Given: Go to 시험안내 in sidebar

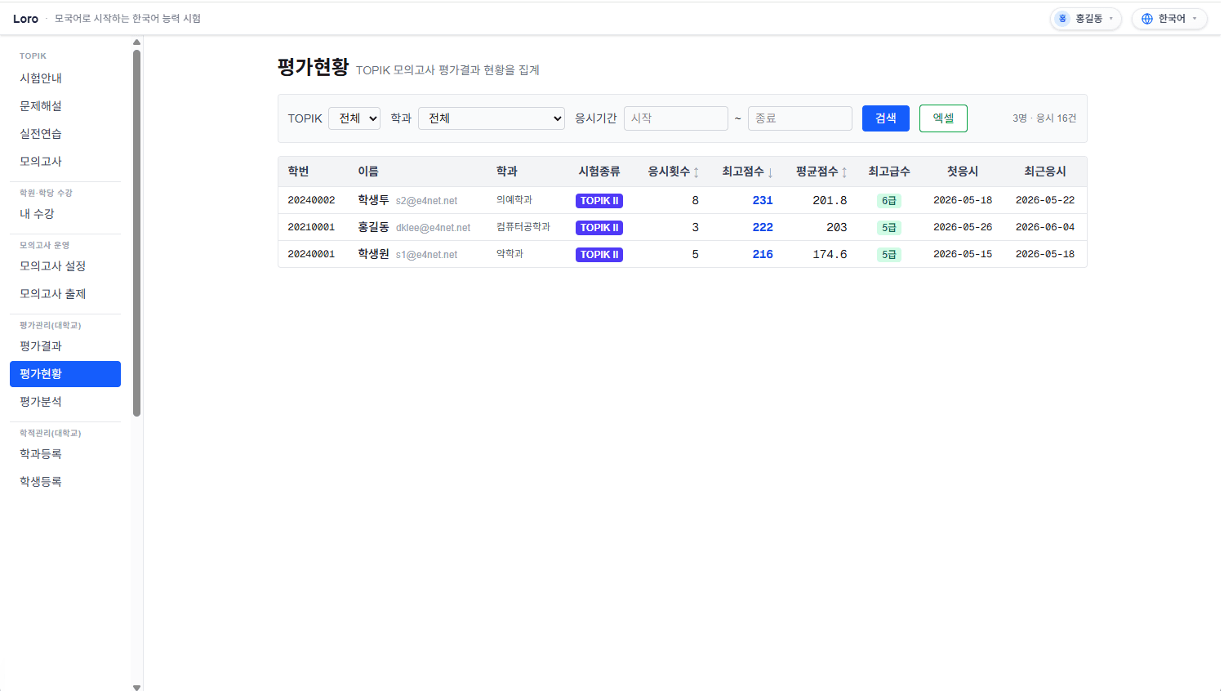Looking at the screenshot, I should tap(65, 78).
